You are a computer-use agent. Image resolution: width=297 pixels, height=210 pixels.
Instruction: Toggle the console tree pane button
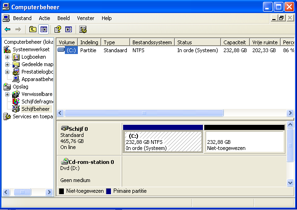(44, 29)
